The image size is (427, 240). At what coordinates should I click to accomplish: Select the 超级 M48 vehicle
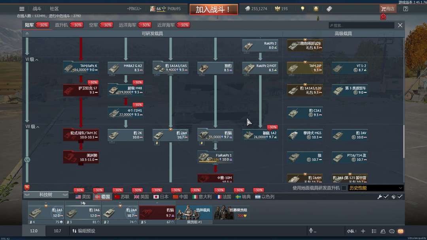point(126,90)
